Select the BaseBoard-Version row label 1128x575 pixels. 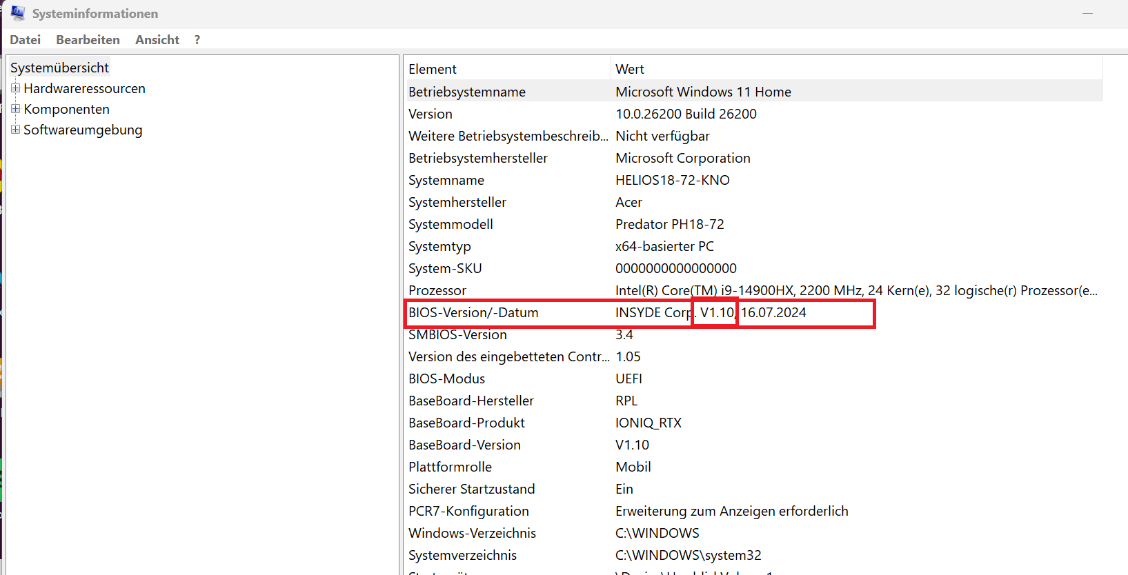464,445
